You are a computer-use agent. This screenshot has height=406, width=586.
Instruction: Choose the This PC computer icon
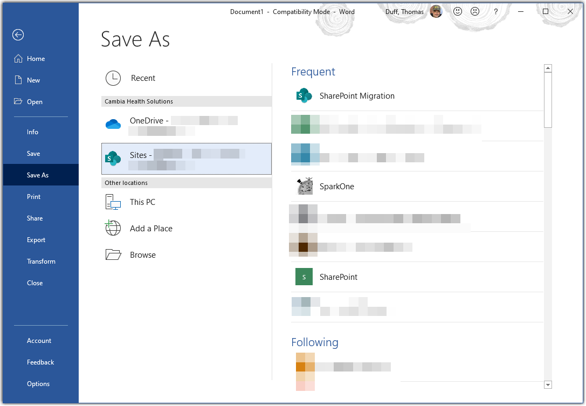coord(113,202)
